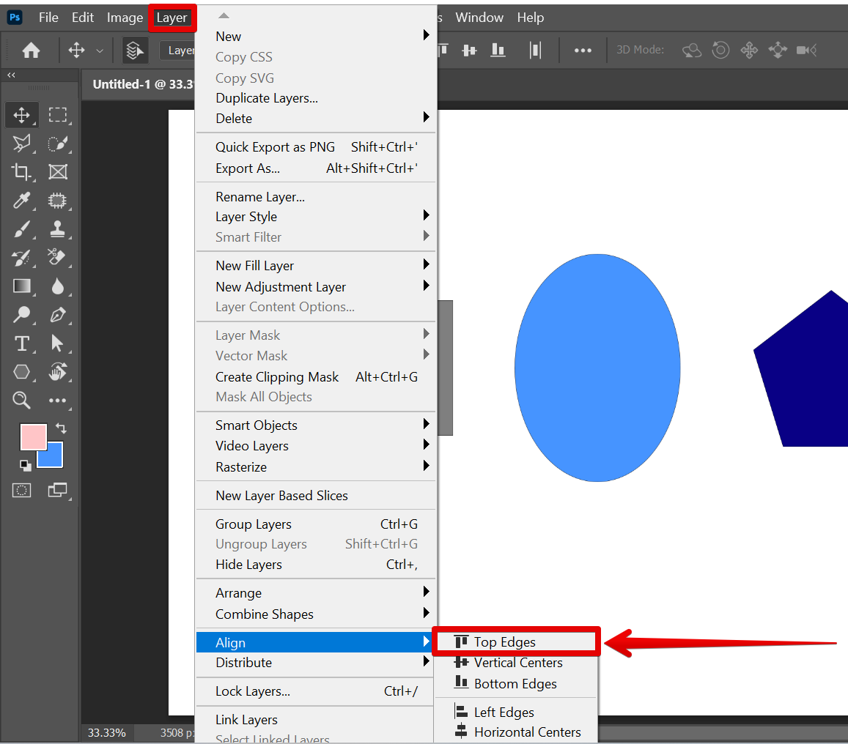Click Export As... in Layer menu
848x744 pixels.
click(x=248, y=168)
